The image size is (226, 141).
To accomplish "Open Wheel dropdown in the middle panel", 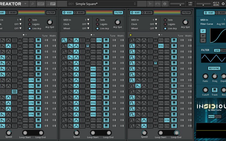I will click(85, 29).
